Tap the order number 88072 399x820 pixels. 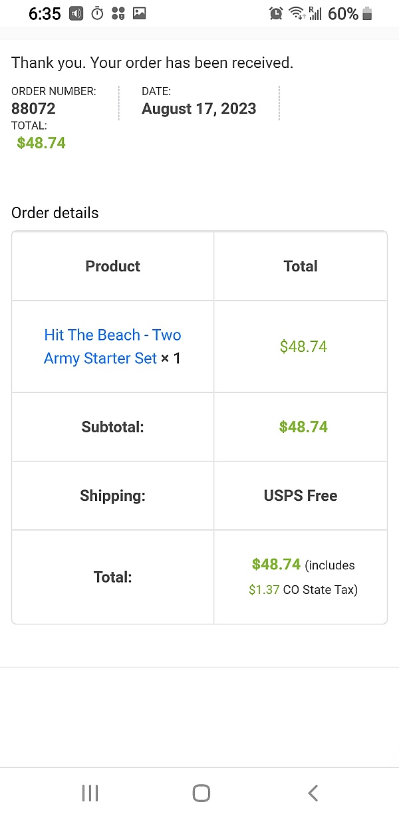coord(33,108)
